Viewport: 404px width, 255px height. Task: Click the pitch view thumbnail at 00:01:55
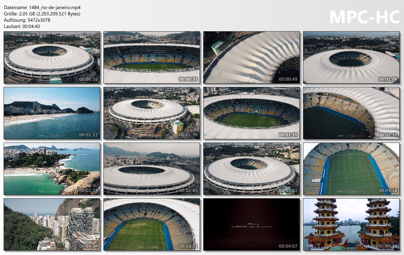tap(251, 113)
